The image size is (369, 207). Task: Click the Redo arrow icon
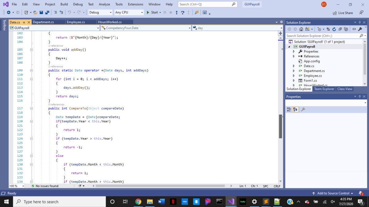[79, 13]
